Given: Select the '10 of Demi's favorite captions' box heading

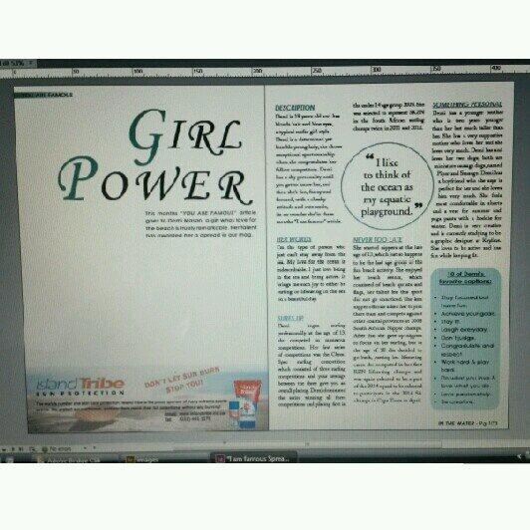Looking at the screenshot, I should coord(466,278).
